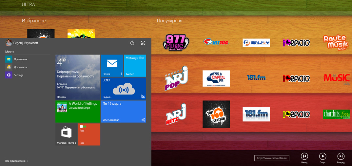Open Проводник file explorer
This screenshot has height=166, width=352.
(x=17, y=59)
